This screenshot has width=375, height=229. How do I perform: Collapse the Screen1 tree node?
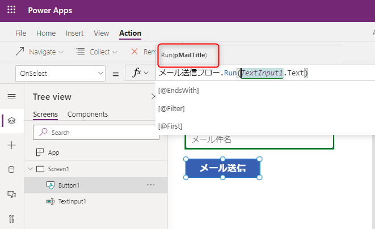coord(31,169)
